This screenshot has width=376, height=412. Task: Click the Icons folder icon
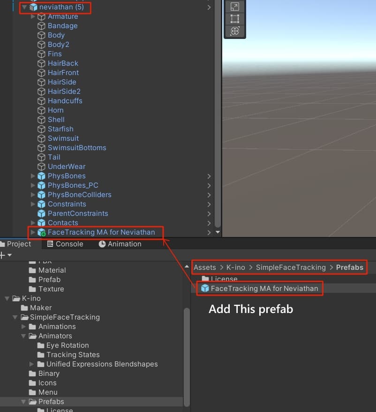click(x=32, y=383)
